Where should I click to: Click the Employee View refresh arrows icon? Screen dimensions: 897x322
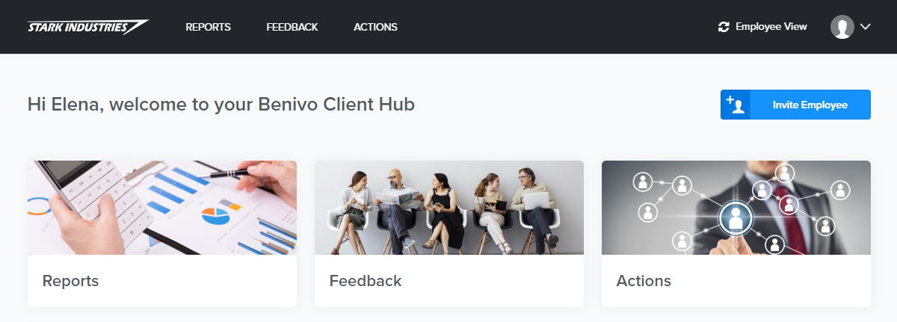click(x=723, y=27)
